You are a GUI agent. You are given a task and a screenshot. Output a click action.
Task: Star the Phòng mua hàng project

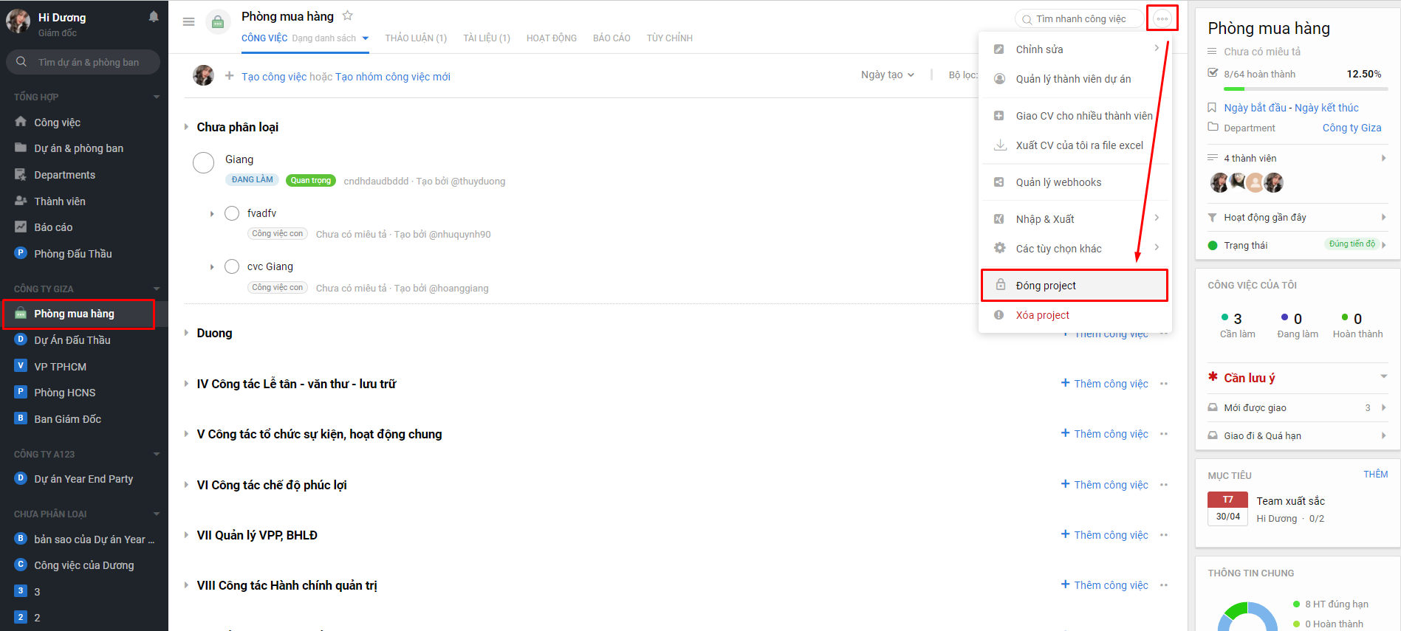[348, 15]
